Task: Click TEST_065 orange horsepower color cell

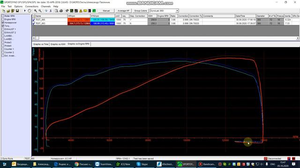Action: [x=79, y=20]
